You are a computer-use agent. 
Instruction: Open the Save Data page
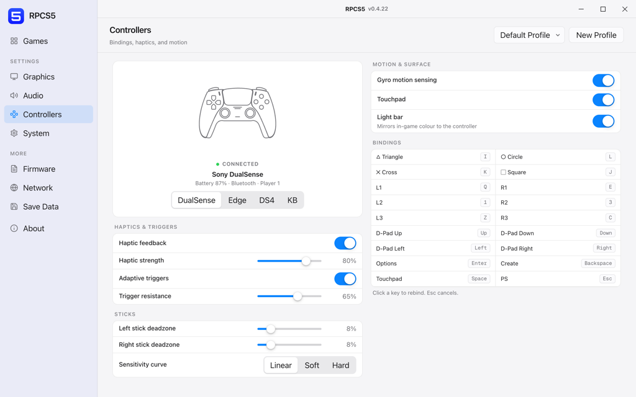(x=48, y=207)
